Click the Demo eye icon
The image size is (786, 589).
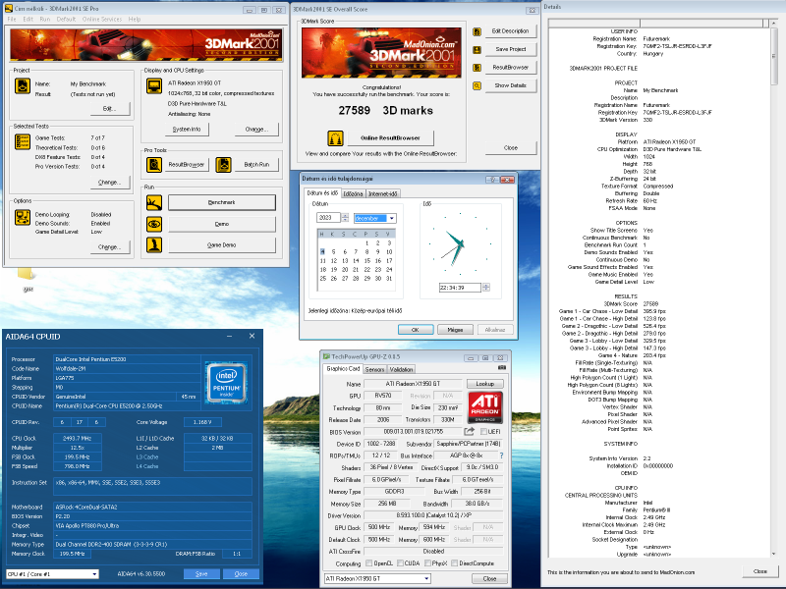point(154,224)
